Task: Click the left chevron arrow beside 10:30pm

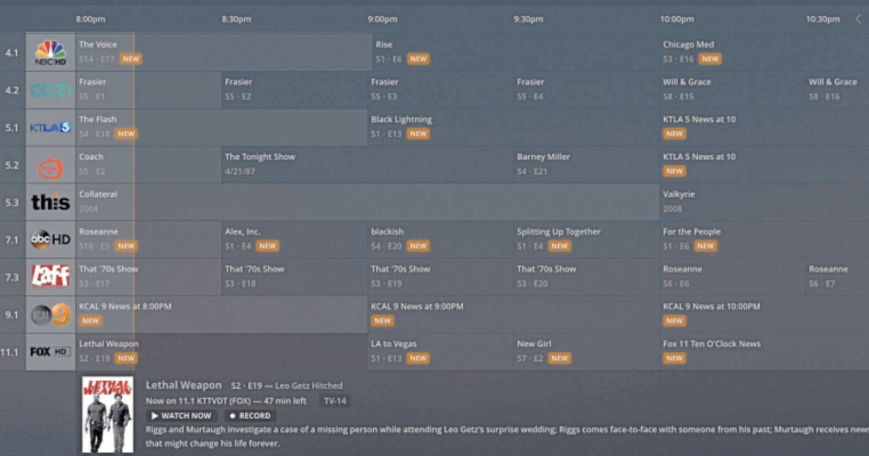Action: 858,19
